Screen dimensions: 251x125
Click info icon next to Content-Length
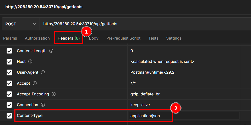click(x=51, y=51)
